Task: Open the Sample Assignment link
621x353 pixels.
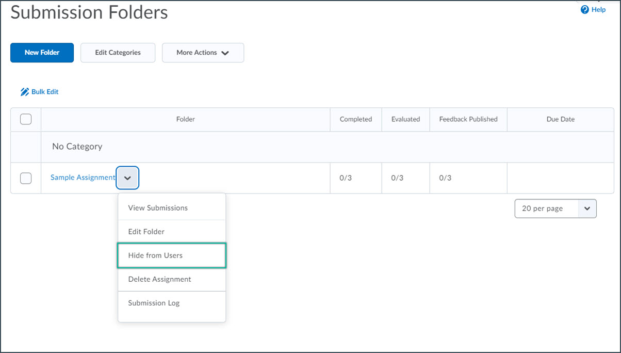Action: pos(83,178)
